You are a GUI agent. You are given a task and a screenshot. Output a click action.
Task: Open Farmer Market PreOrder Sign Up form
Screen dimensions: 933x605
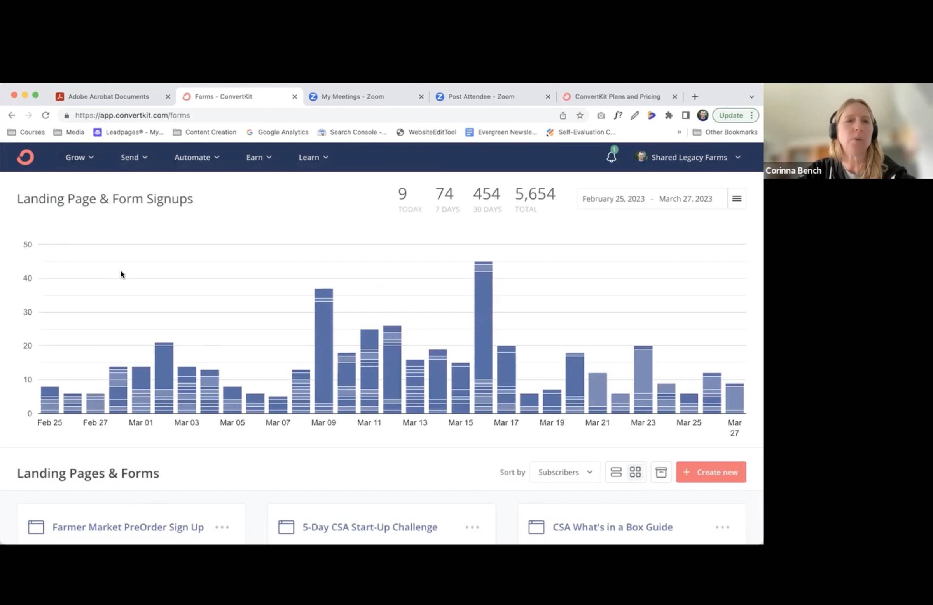[128, 527]
